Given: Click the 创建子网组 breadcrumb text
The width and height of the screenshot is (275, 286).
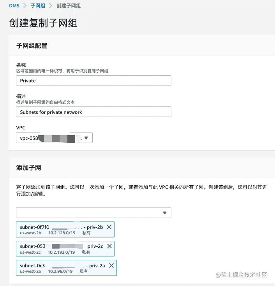Looking at the screenshot, I should pyautogui.click(x=69, y=6).
